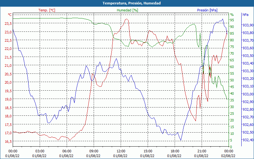
Task: Click temperature axis value '20,5'
Action: tap(8, 74)
